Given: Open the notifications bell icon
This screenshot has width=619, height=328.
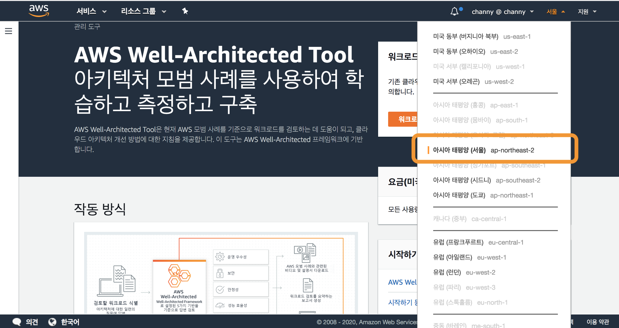Looking at the screenshot, I should click(x=454, y=12).
